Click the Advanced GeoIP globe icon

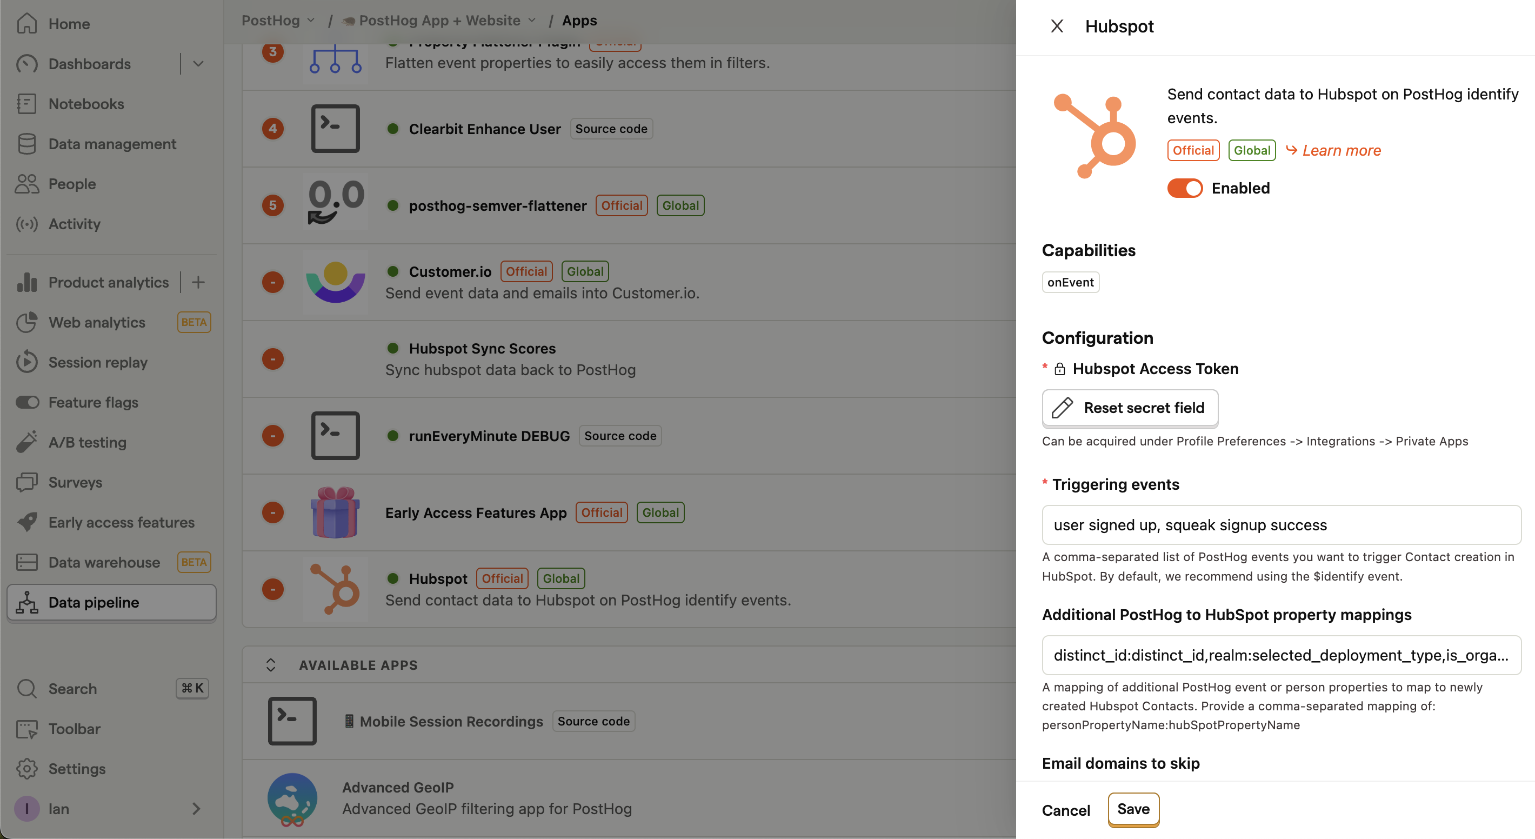click(x=292, y=799)
